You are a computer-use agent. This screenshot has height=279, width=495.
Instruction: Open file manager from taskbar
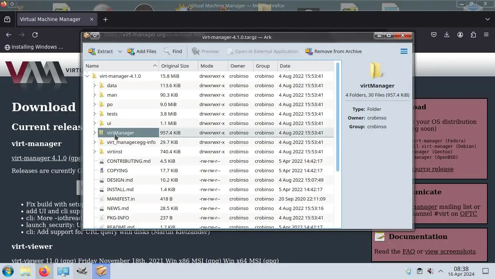[x=25, y=271]
